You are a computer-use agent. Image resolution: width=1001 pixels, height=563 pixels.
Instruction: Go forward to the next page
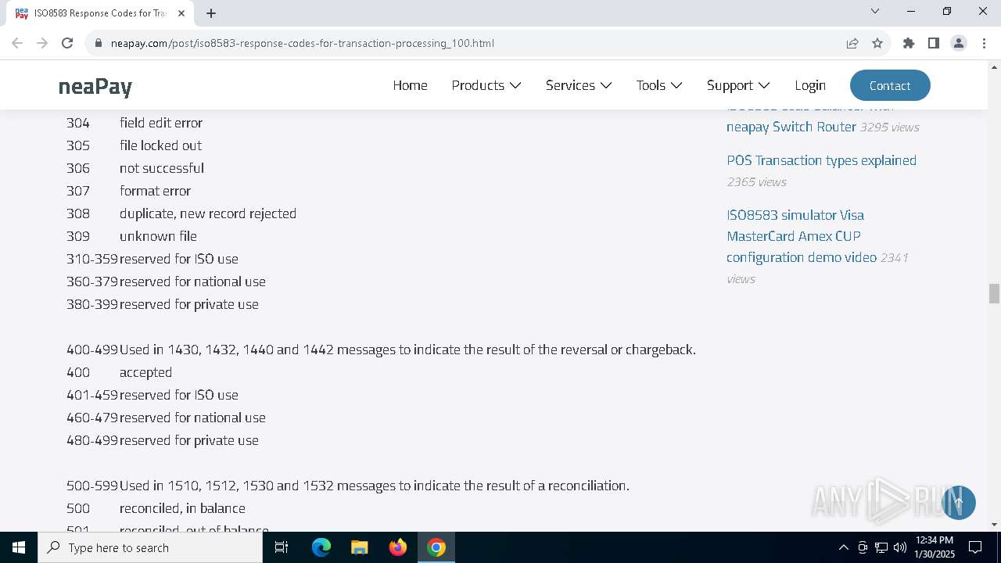point(42,43)
